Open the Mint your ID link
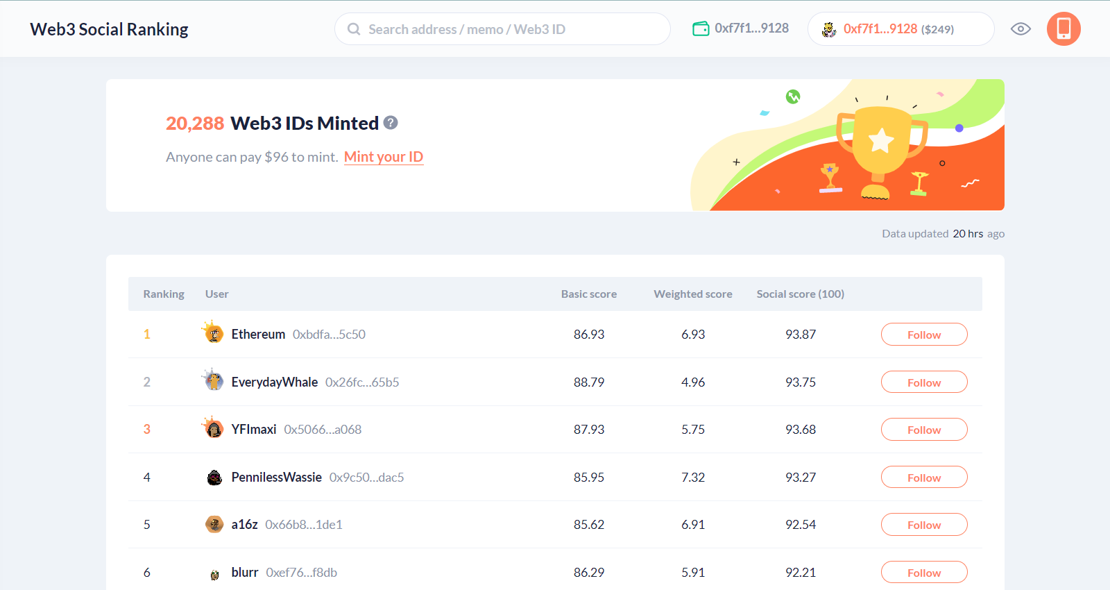This screenshot has width=1110, height=590. tap(384, 157)
